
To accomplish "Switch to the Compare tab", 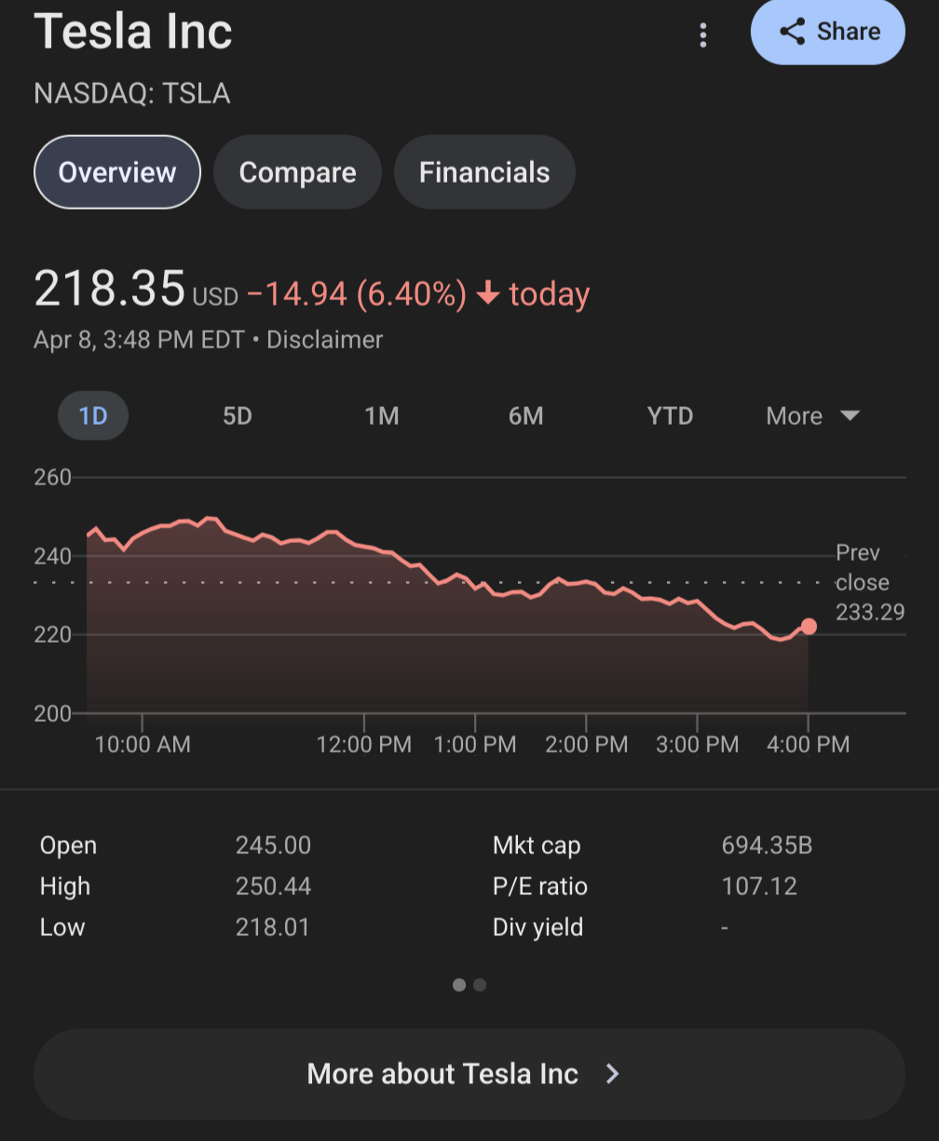I will pyautogui.click(x=297, y=172).
